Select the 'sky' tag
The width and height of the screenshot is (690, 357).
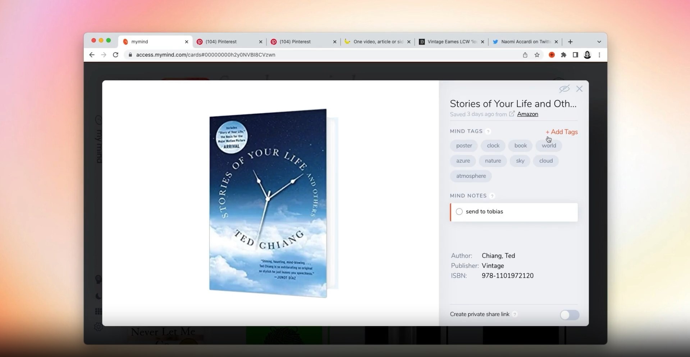tap(520, 161)
